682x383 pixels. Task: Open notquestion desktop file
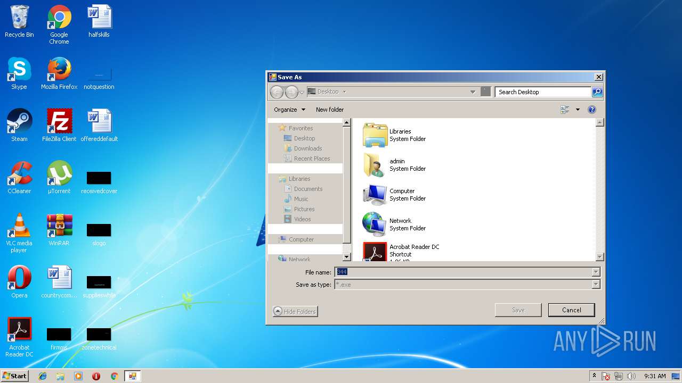99,78
